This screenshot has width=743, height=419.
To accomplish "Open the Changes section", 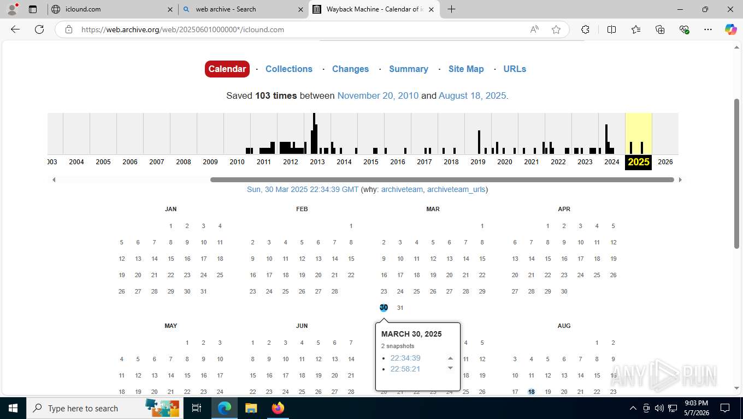I will [x=350, y=69].
